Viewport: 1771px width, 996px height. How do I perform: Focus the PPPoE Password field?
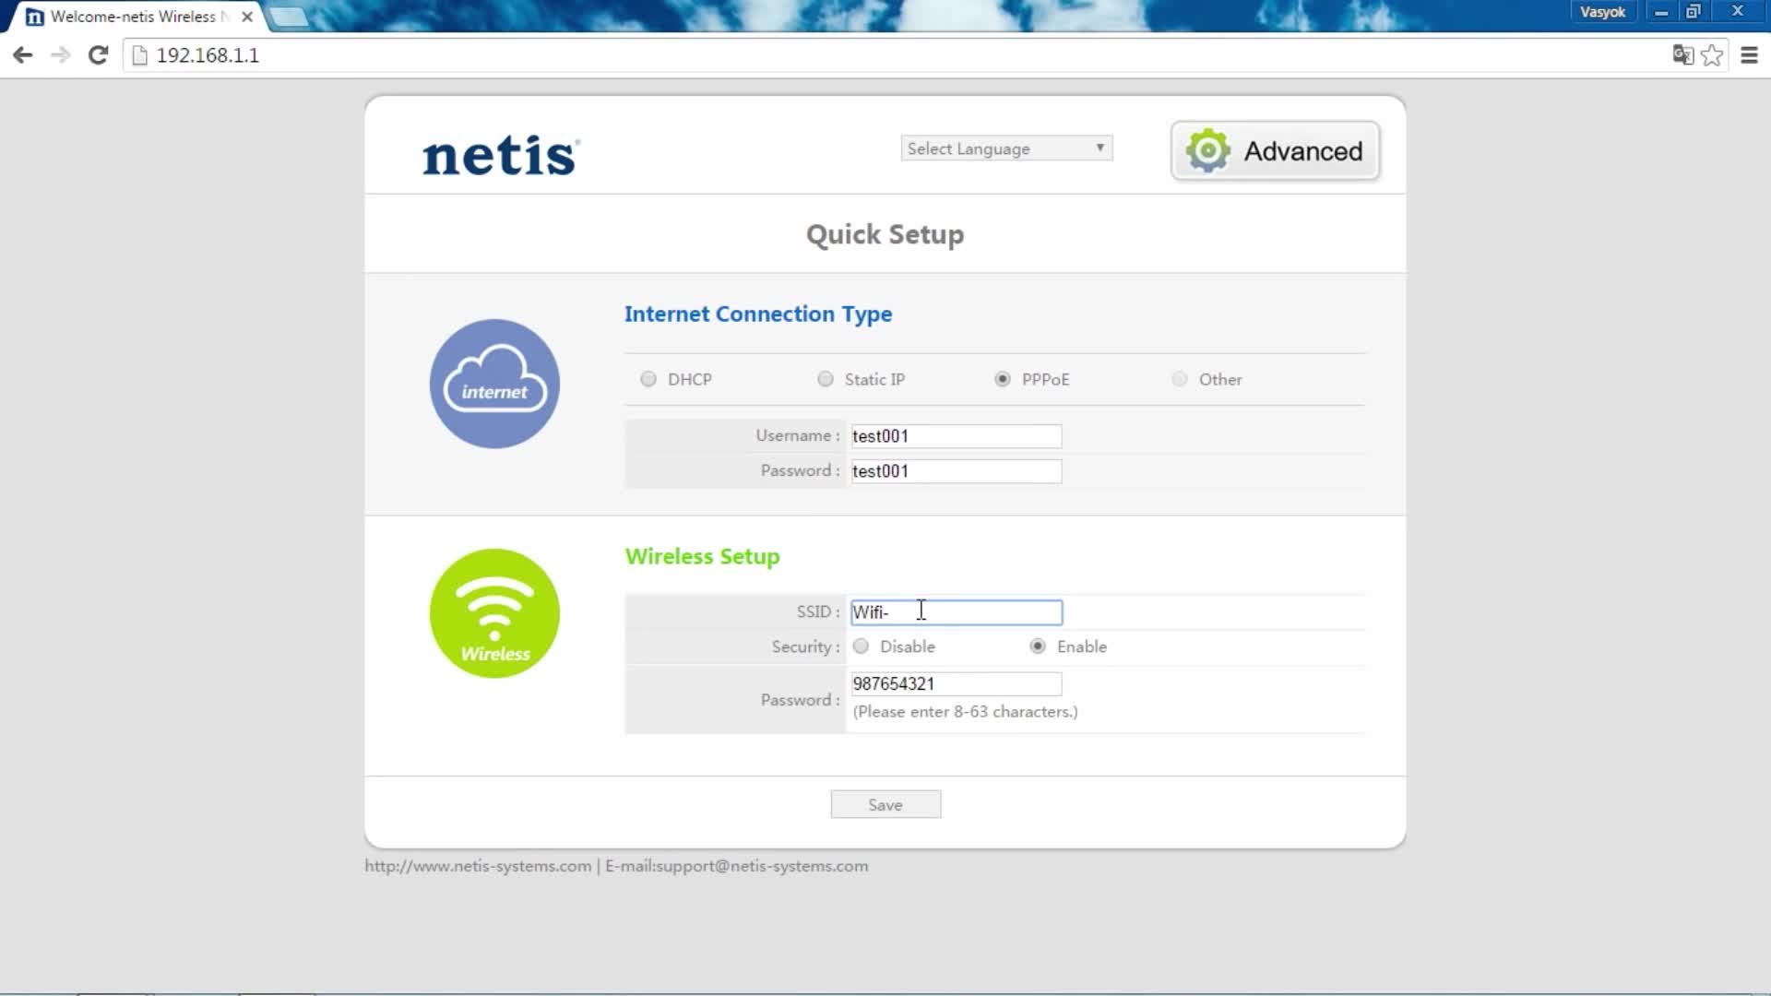pos(956,471)
